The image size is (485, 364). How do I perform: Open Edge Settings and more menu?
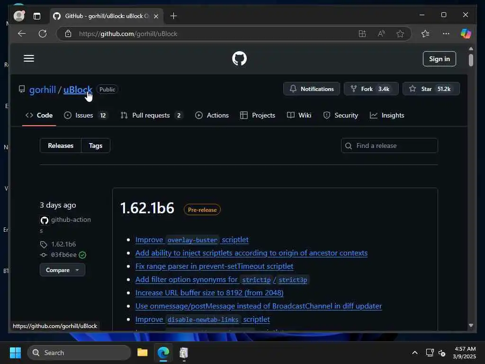pyautogui.click(x=446, y=34)
